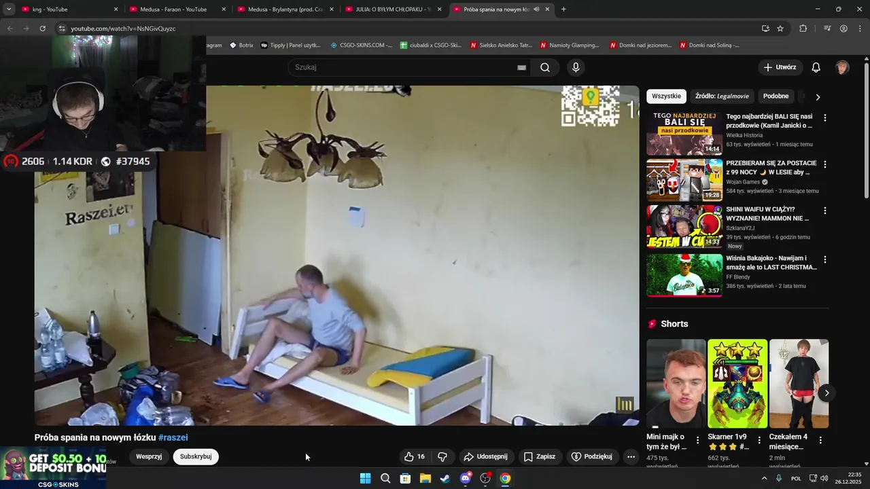This screenshot has width=870, height=489.
Task: Open Steam from the taskbar
Action: click(x=445, y=478)
